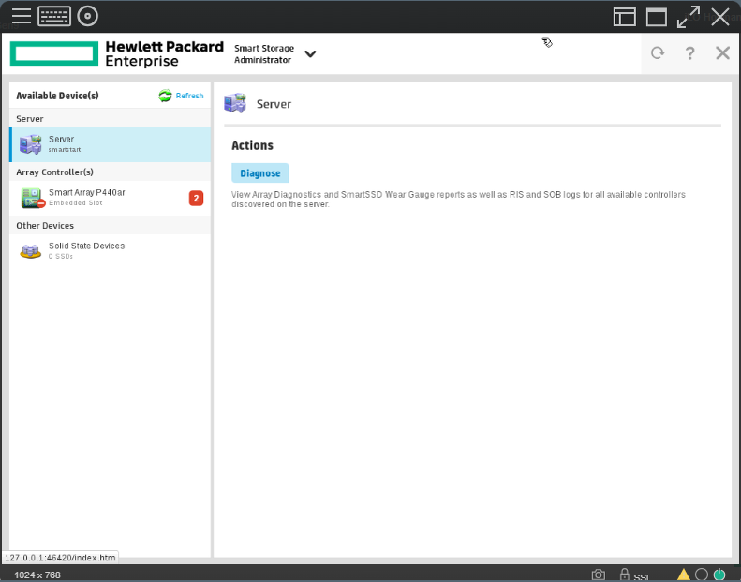This screenshot has width=741, height=582.
Task: Click the circle UID indicator icon
Action: 702,575
